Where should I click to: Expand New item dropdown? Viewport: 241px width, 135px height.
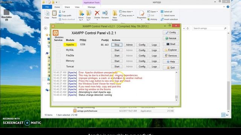click(126, 12)
